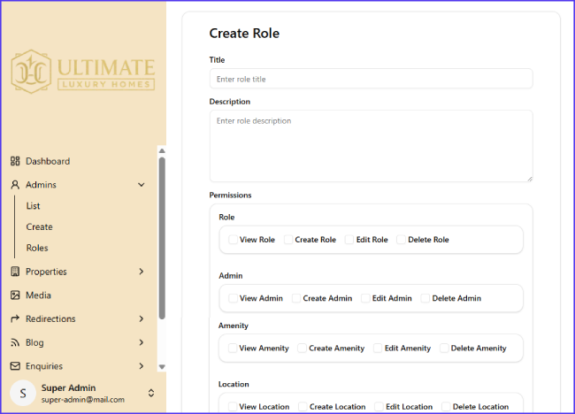Click the Media image icon

click(15, 295)
